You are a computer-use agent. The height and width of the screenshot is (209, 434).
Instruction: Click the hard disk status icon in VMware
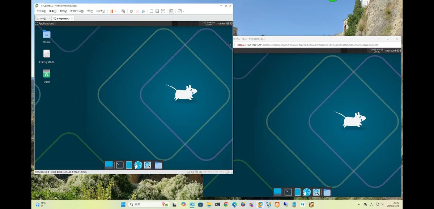pyautogui.click(x=189, y=172)
